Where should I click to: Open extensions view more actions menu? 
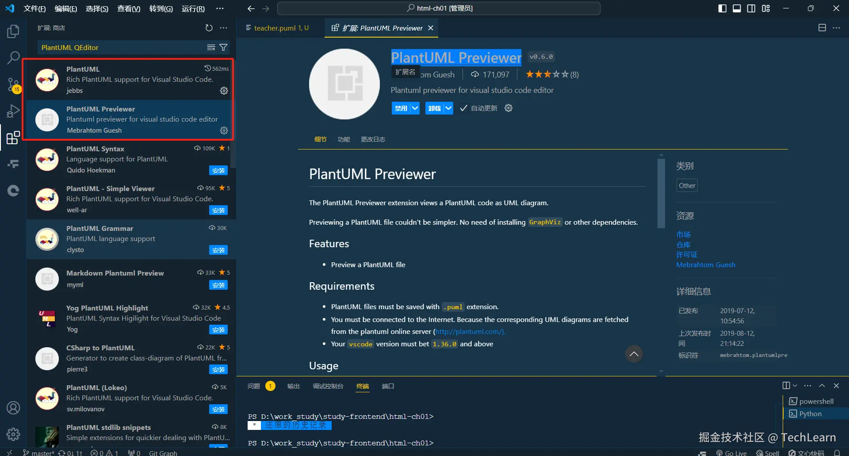(224, 28)
